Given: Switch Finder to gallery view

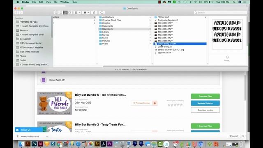Looking at the screenshot, I should point(69,13).
